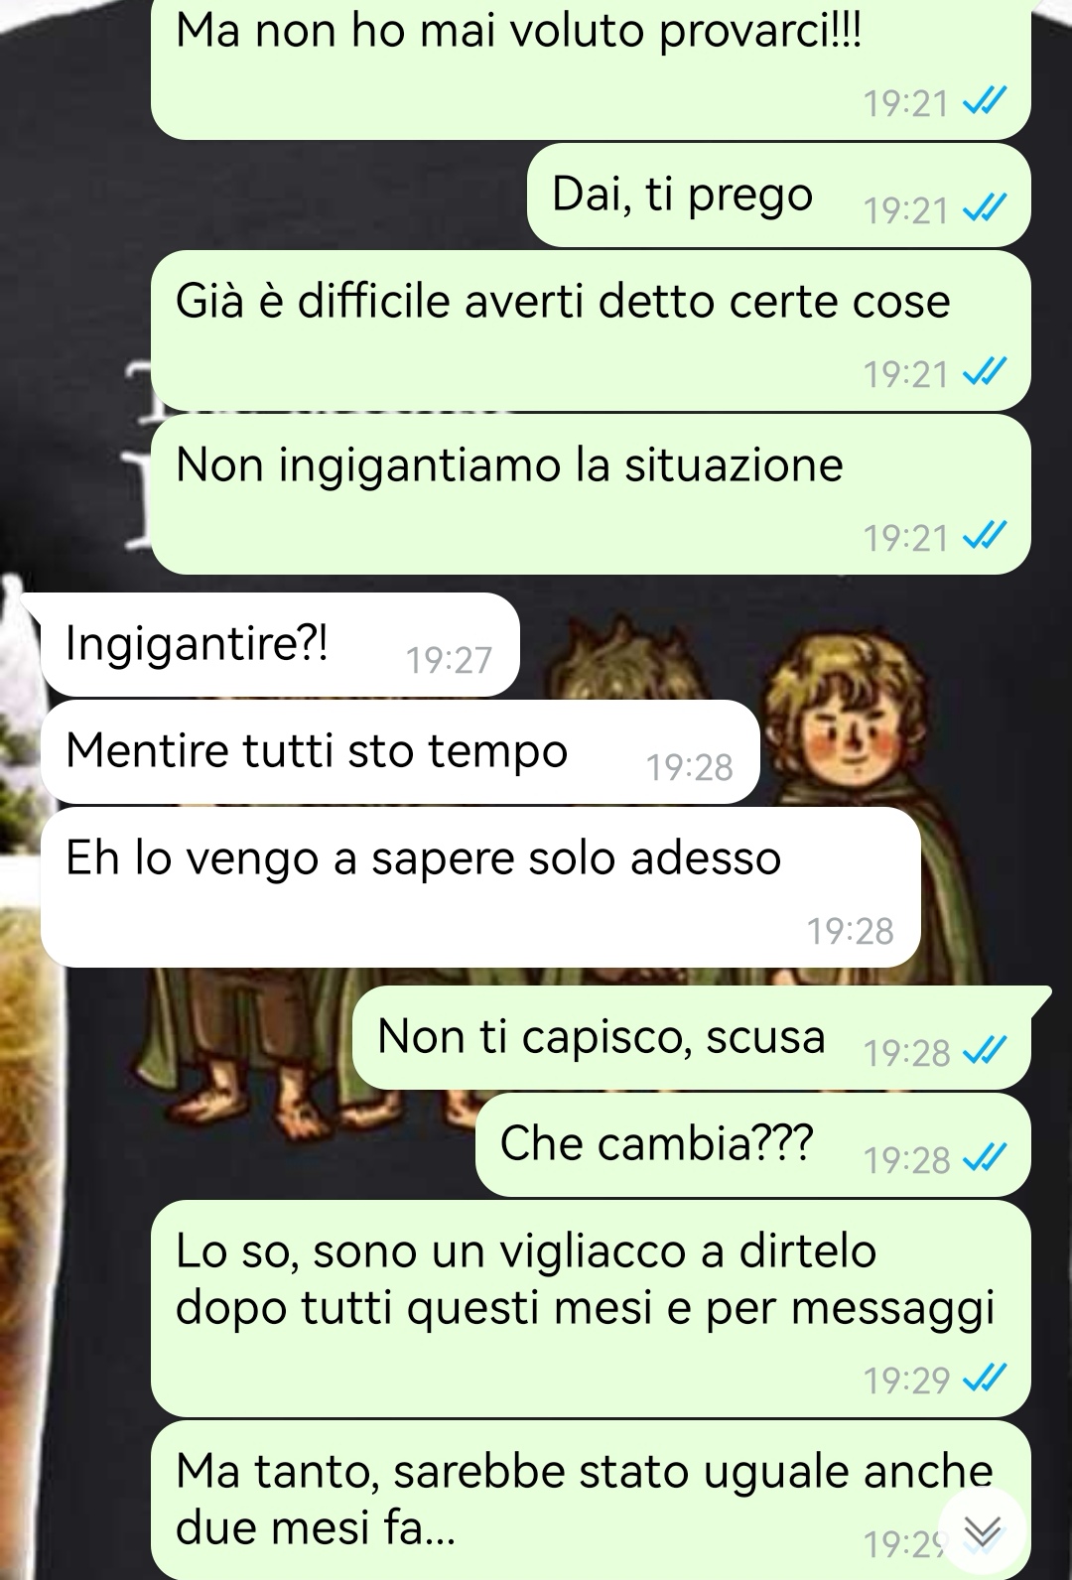This screenshot has width=1072, height=1580.
Task: Tap 'Già è difficile averti detto certe cose'
Action: [591, 329]
